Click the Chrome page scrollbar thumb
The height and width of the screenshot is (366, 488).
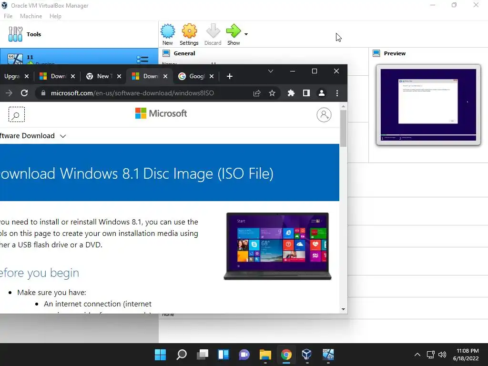click(343, 128)
